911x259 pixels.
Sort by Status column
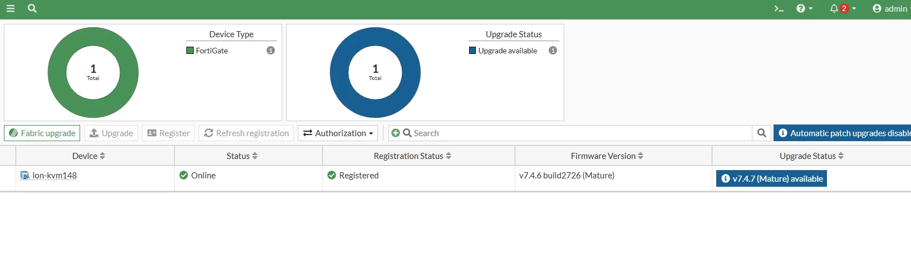click(242, 156)
